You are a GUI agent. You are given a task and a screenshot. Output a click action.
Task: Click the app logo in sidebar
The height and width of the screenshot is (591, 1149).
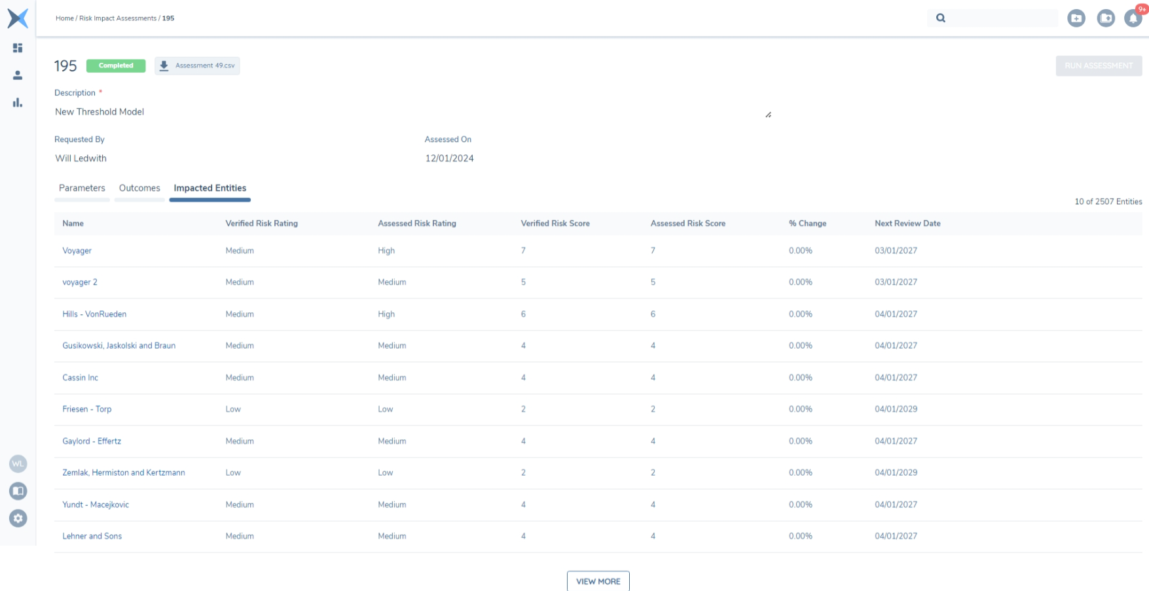[18, 18]
